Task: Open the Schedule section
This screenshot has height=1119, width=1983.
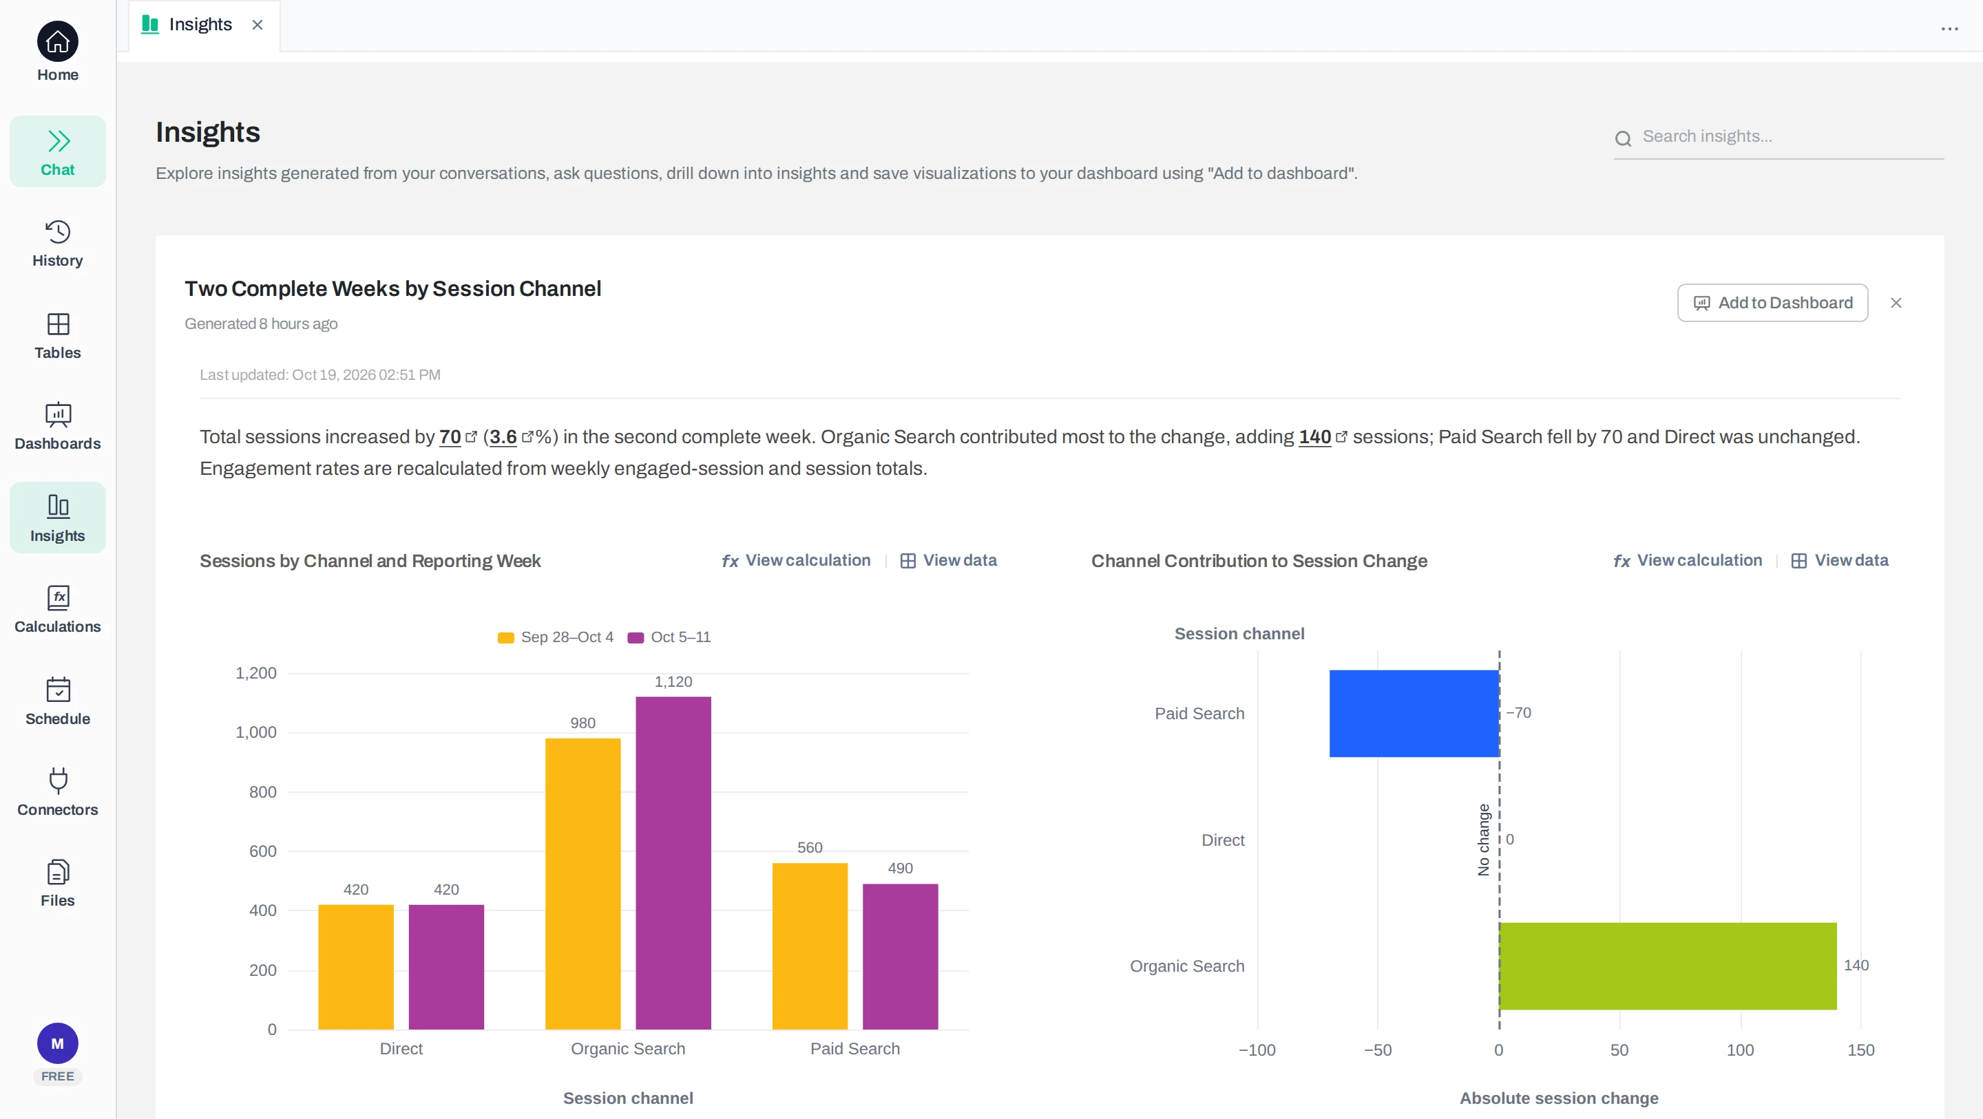Action: coord(58,701)
